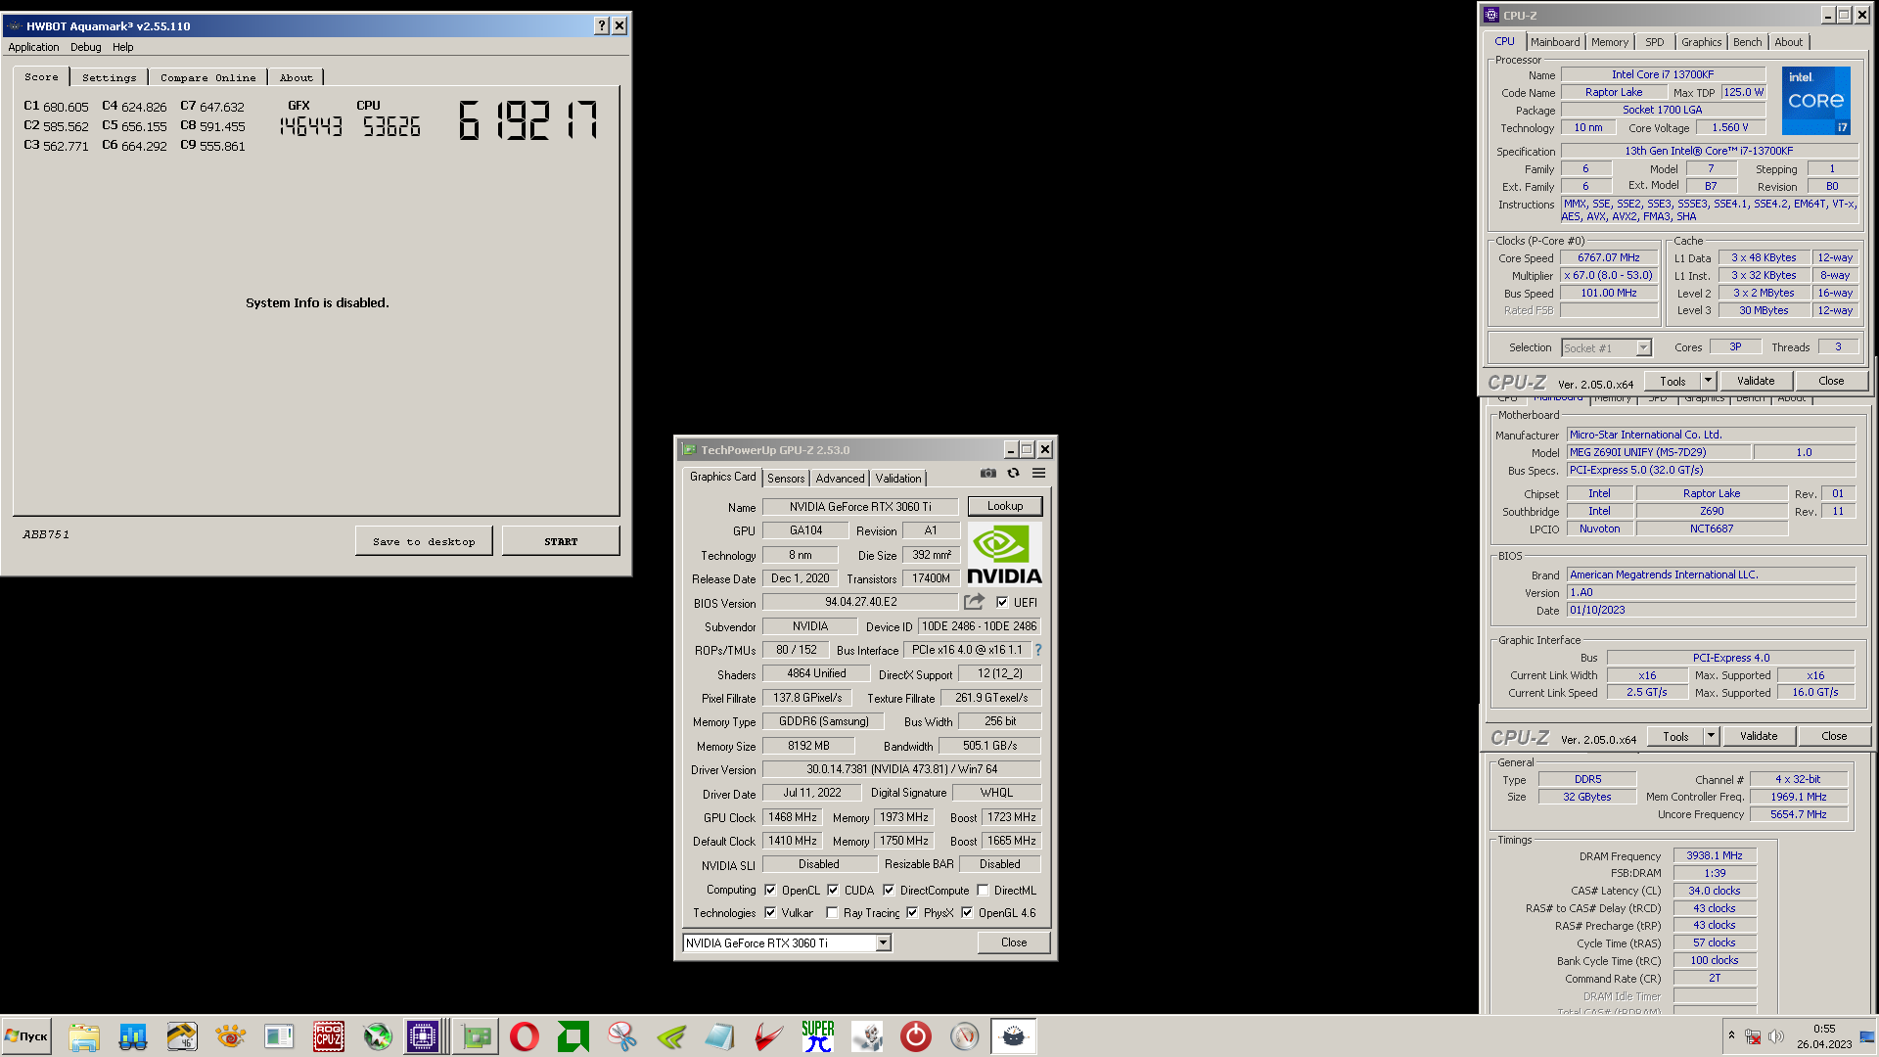Open the GPU selection dropdown in GPU-Z
Viewport: 1879px width, 1057px height.
883,943
